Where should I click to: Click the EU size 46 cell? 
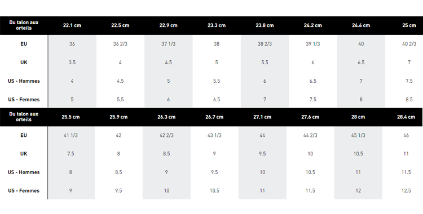pyautogui.click(x=406, y=135)
